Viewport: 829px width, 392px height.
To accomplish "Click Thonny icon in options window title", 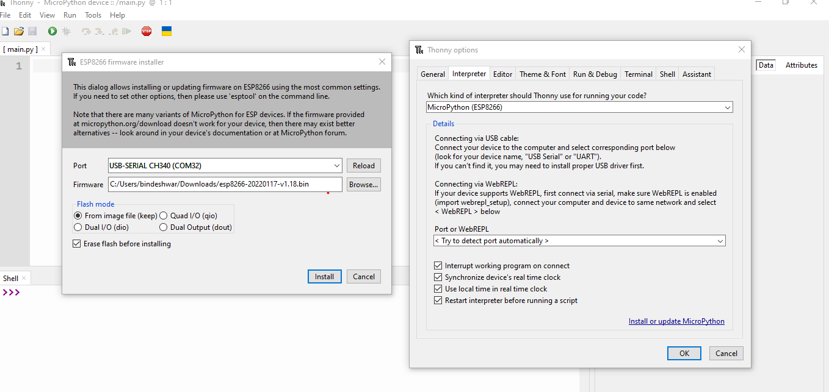I will [x=419, y=49].
